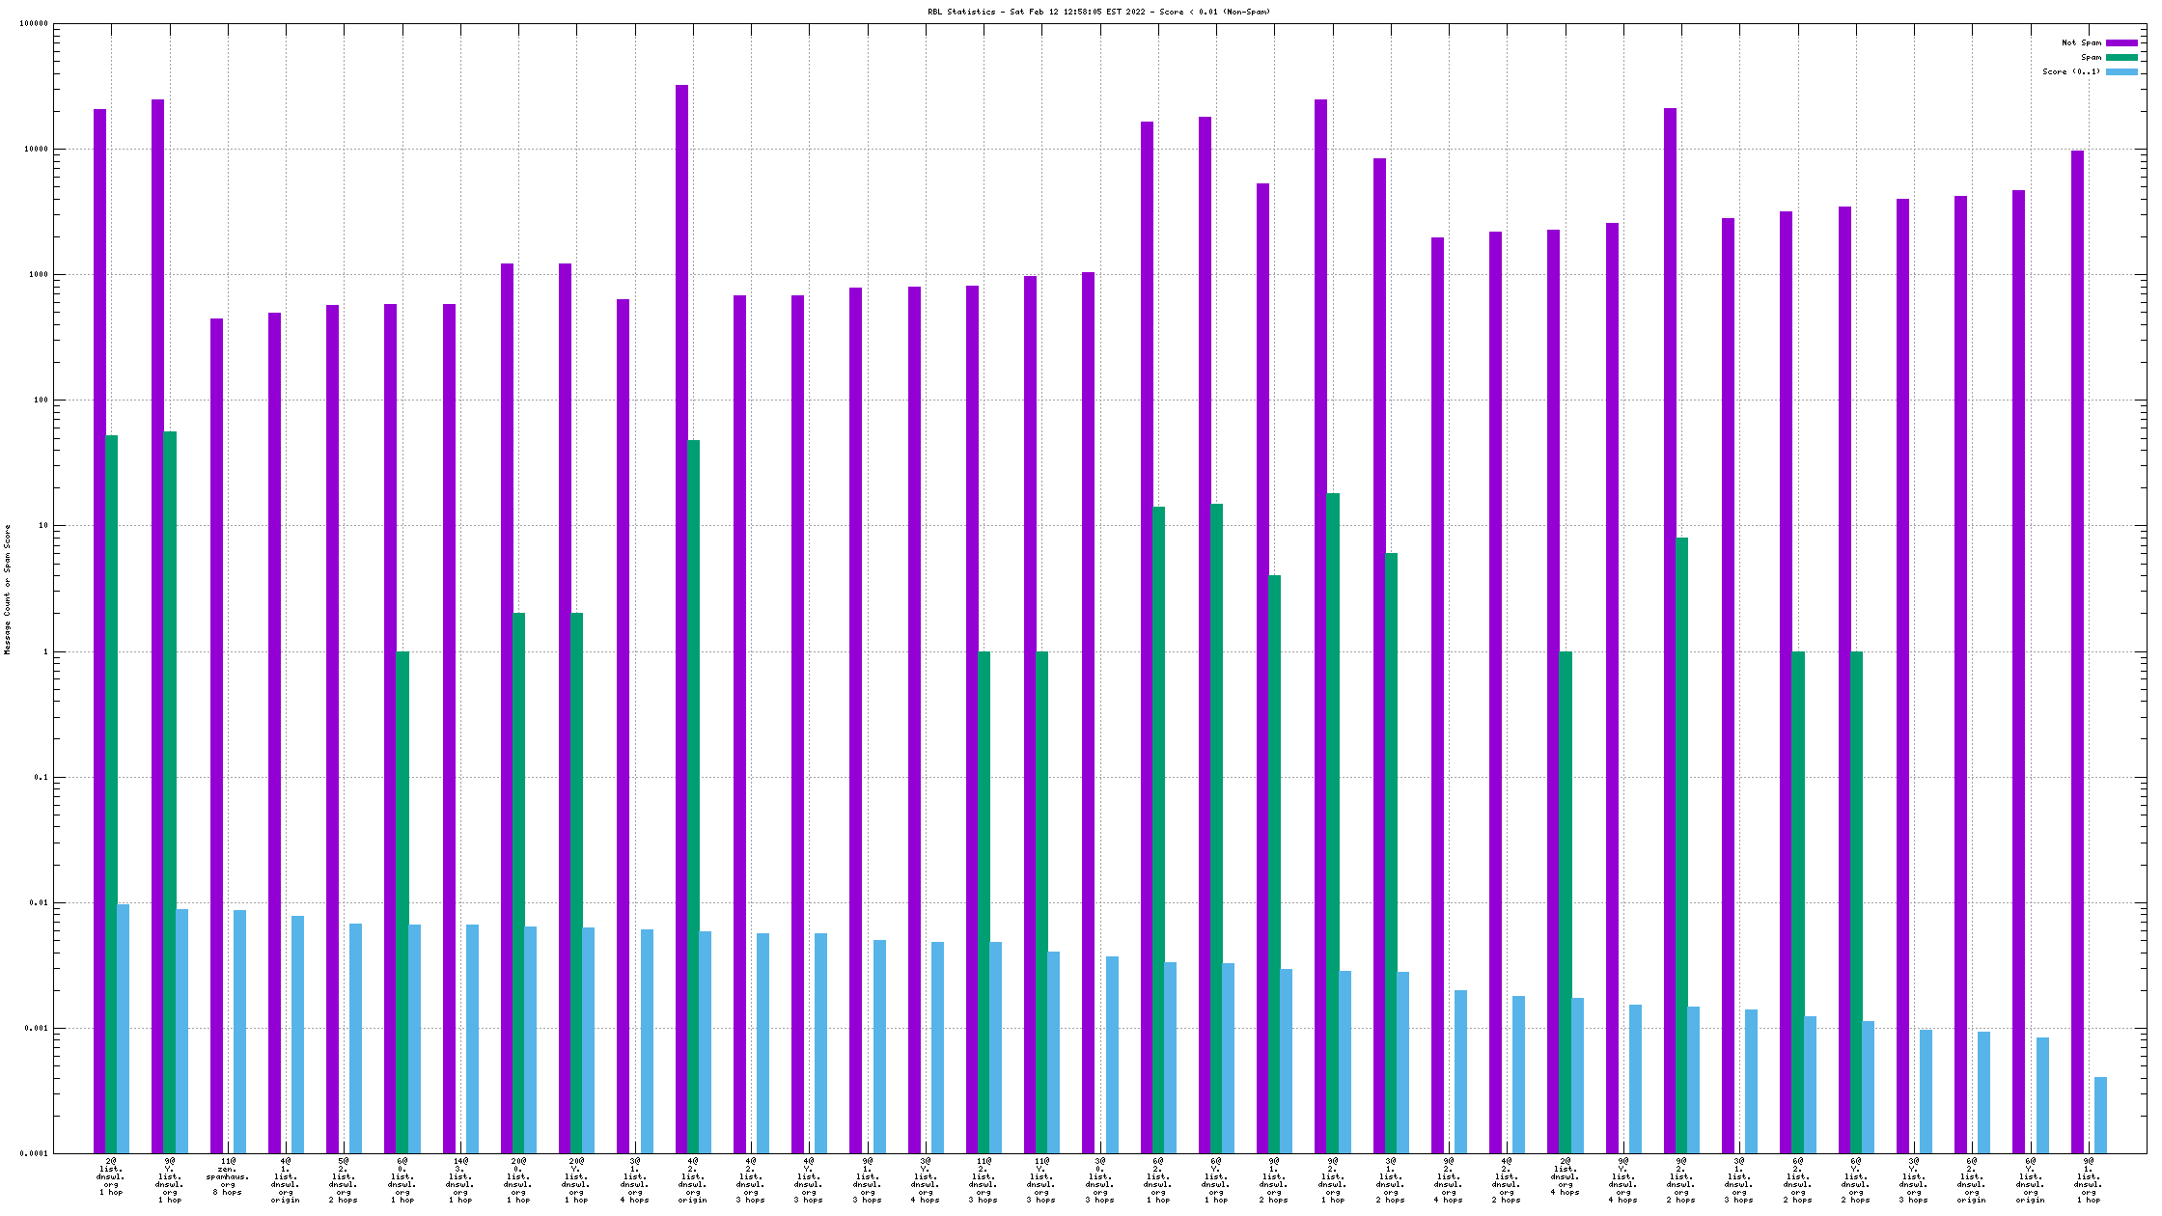Click the rightmost light-blue score bar
Viewport: 2162px width, 1216px height.
click(x=2100, y=1115)
